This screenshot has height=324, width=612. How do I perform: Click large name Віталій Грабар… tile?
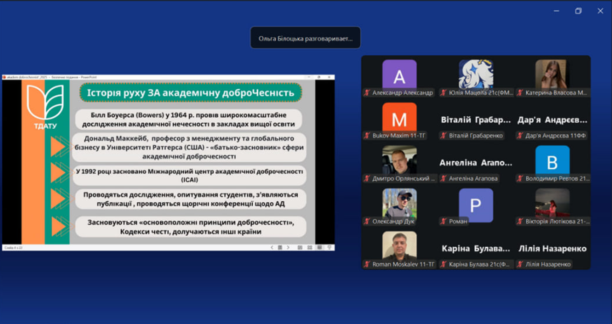coord(476,120)
